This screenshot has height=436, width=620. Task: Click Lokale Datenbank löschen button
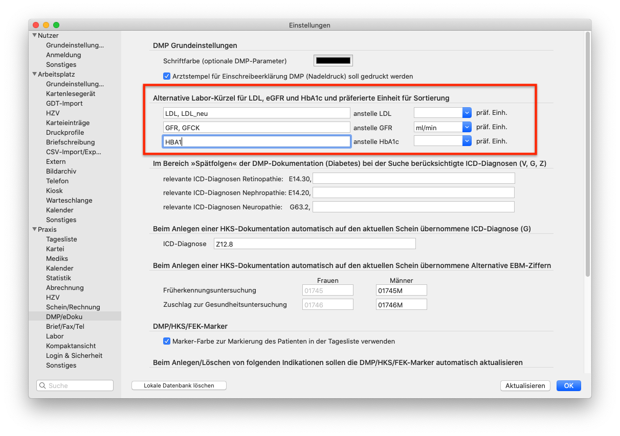point(179,385)
